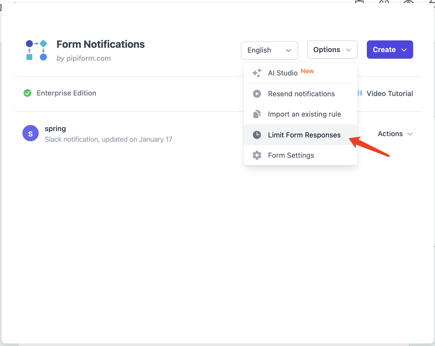
Task: Click the purple S avatar of the spring rule
Action: (x=30, y=133)
